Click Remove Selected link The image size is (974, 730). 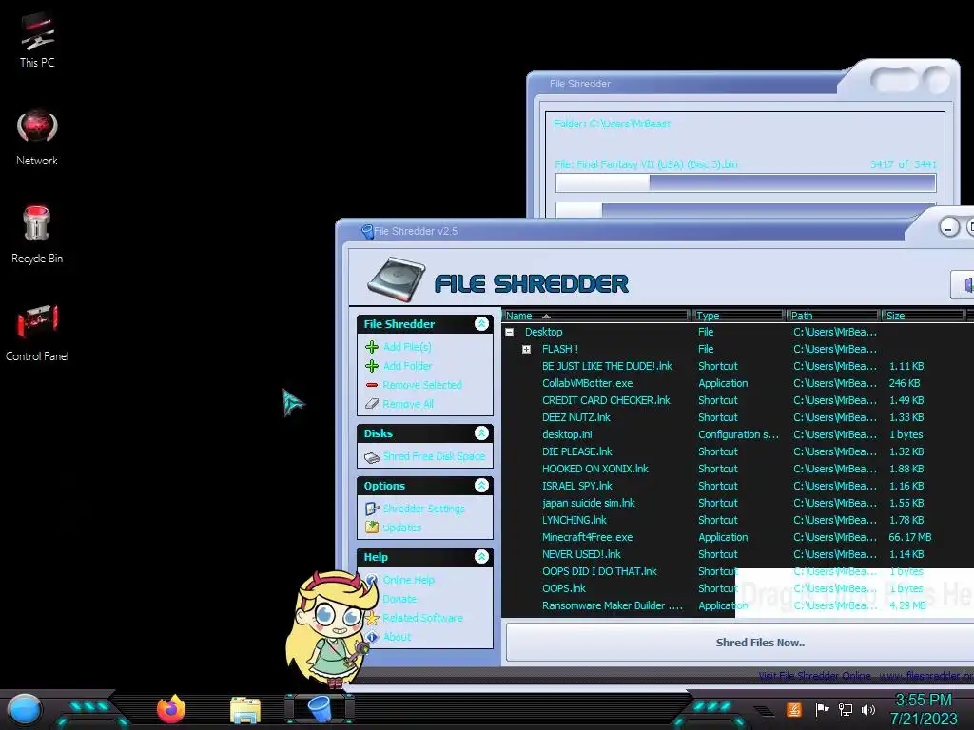(x=422, y=385)
